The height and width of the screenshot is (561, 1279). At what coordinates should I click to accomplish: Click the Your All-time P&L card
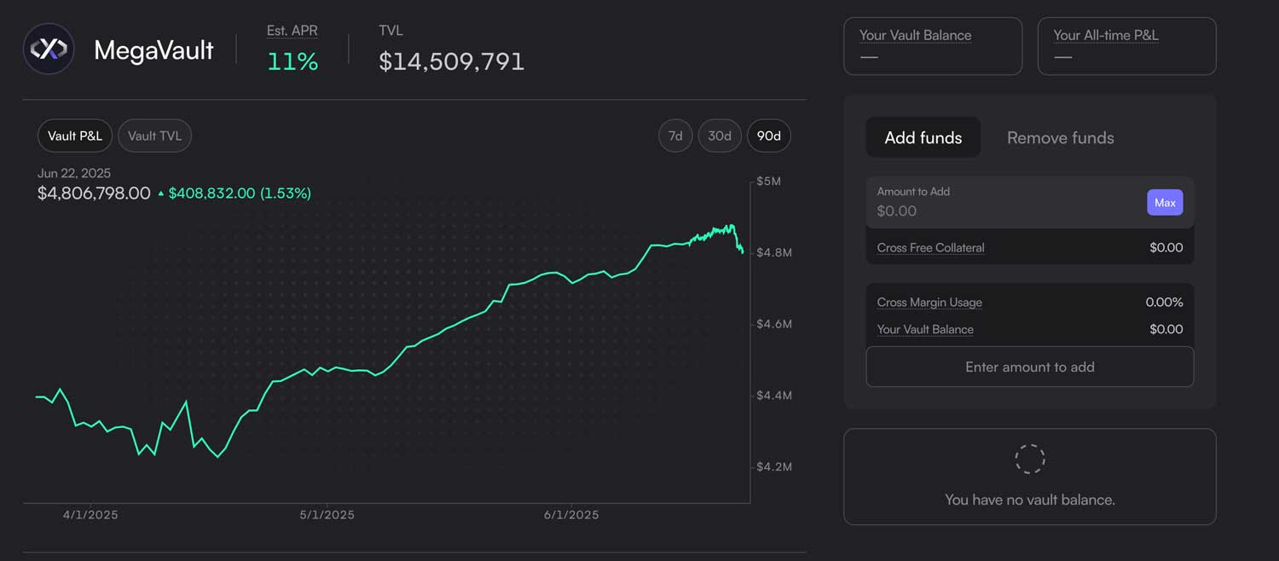point(1126,46)
